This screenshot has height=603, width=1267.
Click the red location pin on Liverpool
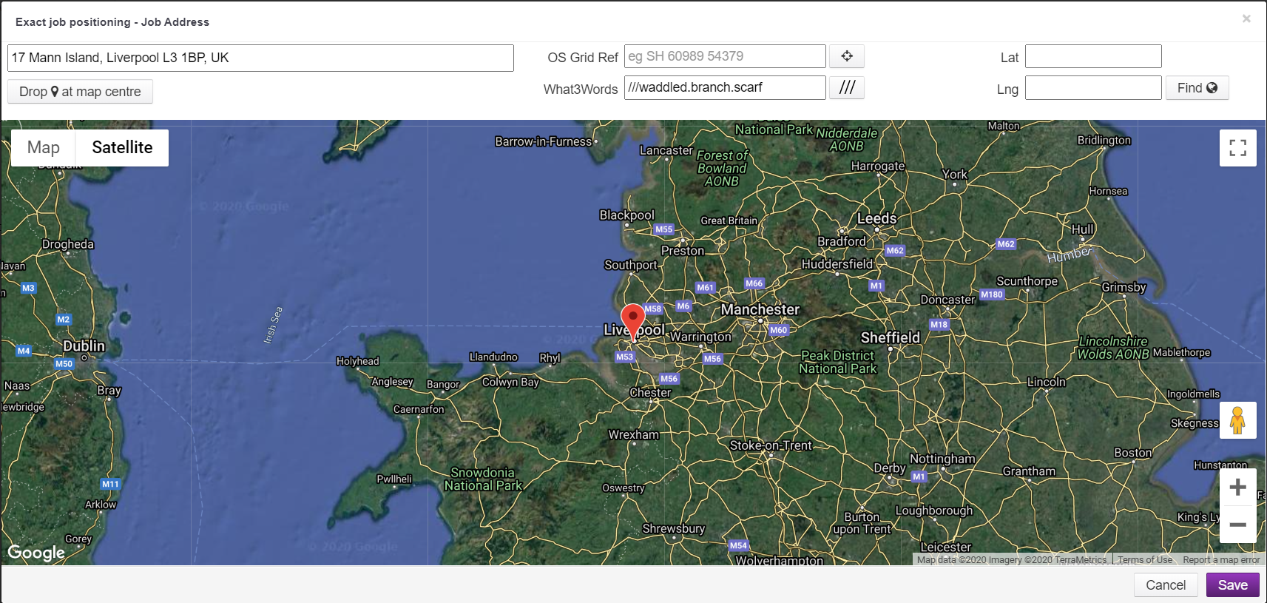[632, 320]
